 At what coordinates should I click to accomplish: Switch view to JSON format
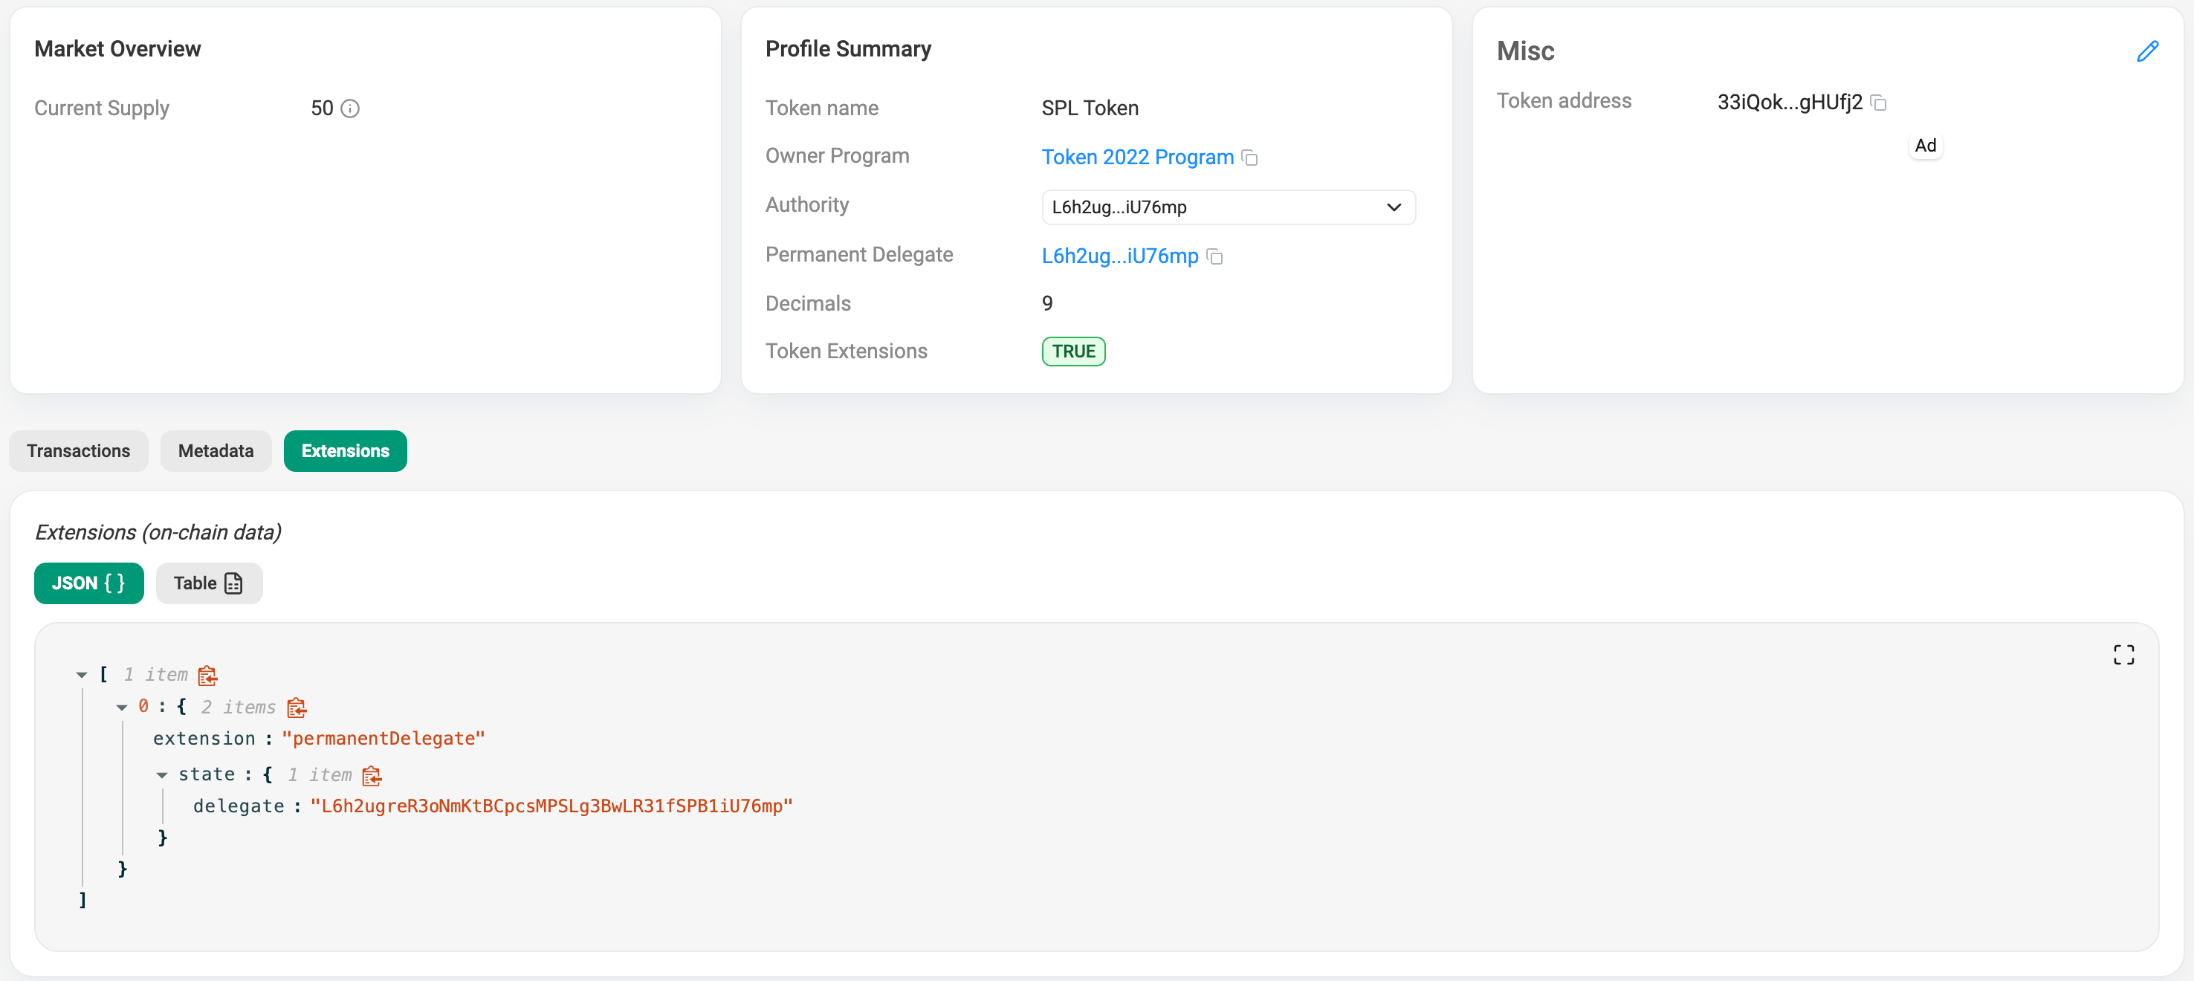point(88,583)
